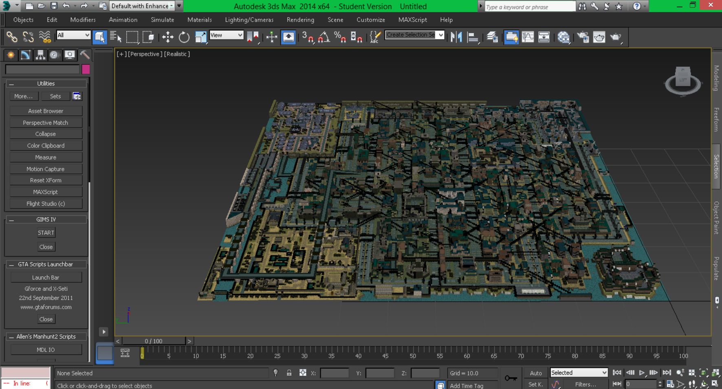Open the Selected key filter dropdown
The image size is (722, 389).
coord(579,373)
